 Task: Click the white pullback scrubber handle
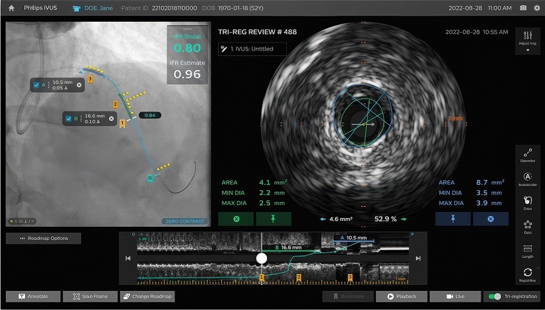pyautogui.click(x=262, y=258)
